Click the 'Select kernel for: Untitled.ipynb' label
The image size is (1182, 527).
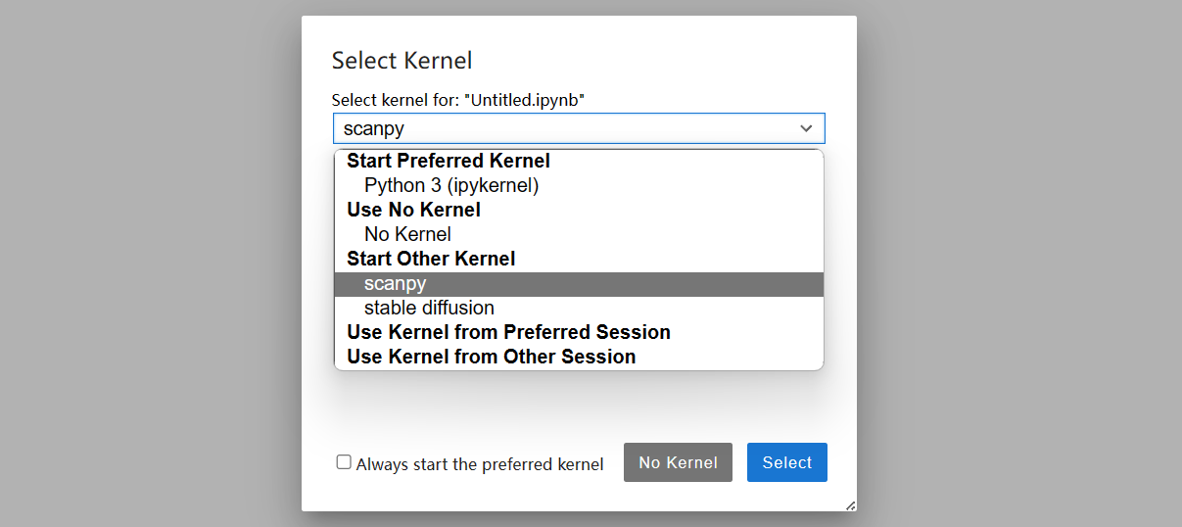[x=458, y=100]
